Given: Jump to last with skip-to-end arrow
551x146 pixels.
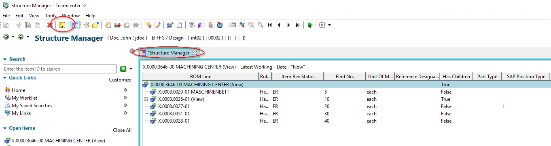Looking at the screenshot, I should 298,25.
